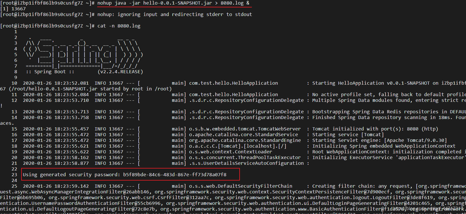Click timestamp '2020-01-26 18:23:58.877'
The width and height of the screenshot is (466, 214).
56,163
